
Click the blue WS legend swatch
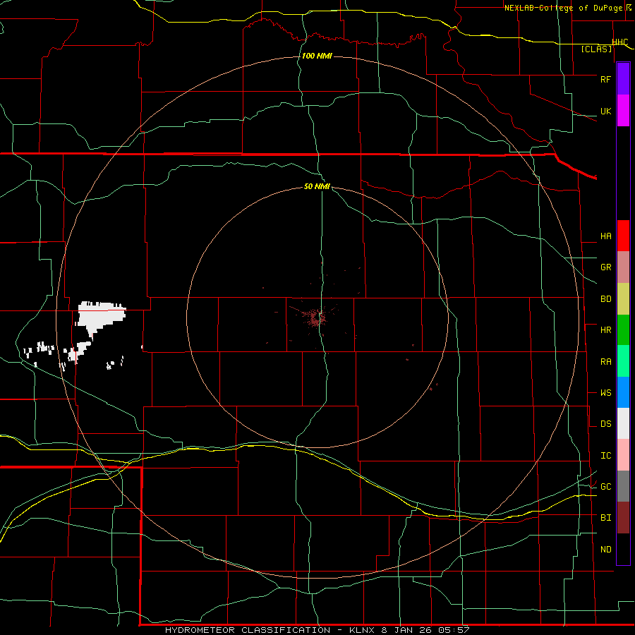[623, 392]
